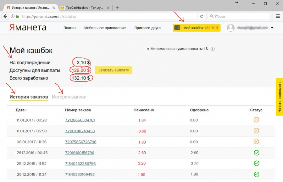
Task: Click the Мой кэшбэк 132.10 $ button
Action: coord(197,28)
